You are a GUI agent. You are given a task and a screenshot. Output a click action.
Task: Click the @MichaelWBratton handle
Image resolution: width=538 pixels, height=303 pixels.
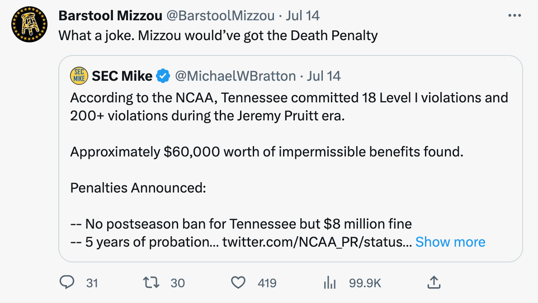(x=235, y=76)
